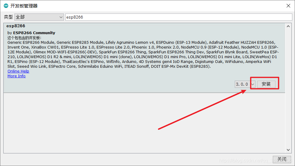Click the Arduino logo icon in title bar

[x=6, y=6]
